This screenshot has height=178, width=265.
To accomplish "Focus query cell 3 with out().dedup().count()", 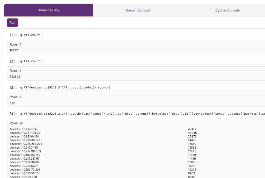I will coord(142,87).
